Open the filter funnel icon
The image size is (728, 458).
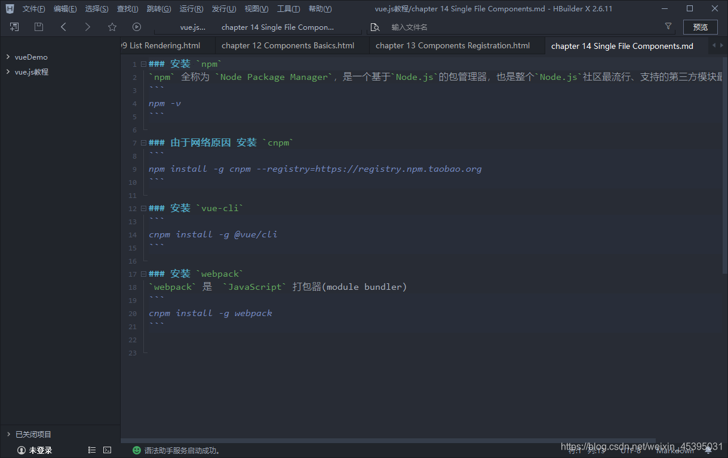pos(668,26)
